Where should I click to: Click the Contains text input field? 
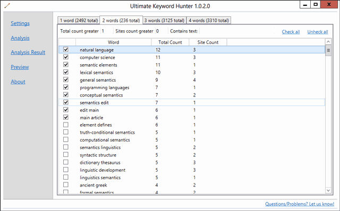coord(236,31)
